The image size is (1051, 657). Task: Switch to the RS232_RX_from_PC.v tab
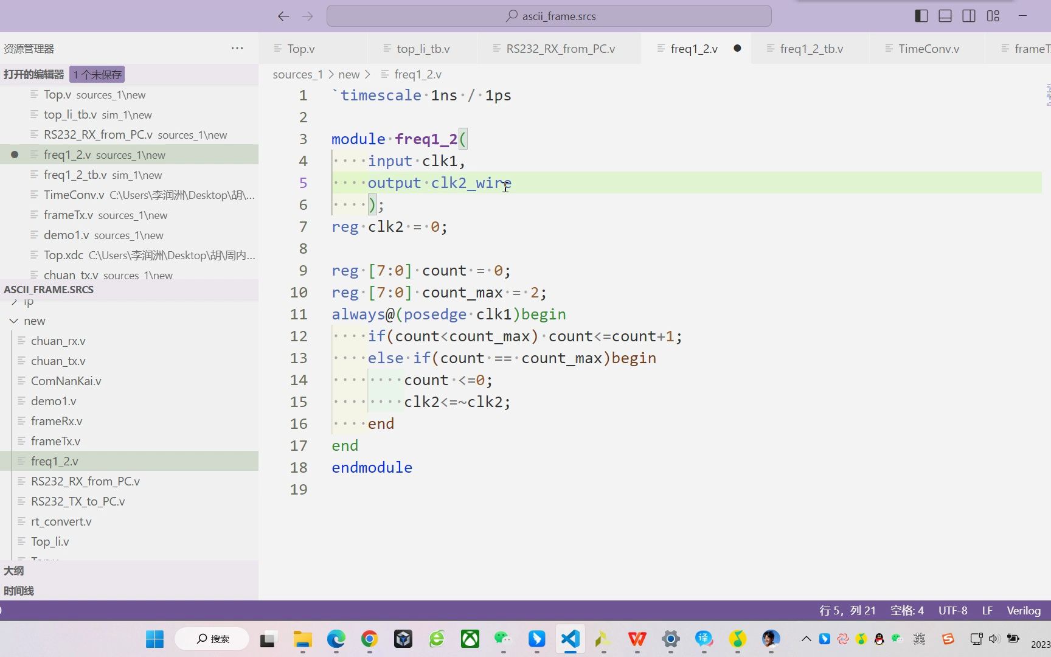click(560, 49)
